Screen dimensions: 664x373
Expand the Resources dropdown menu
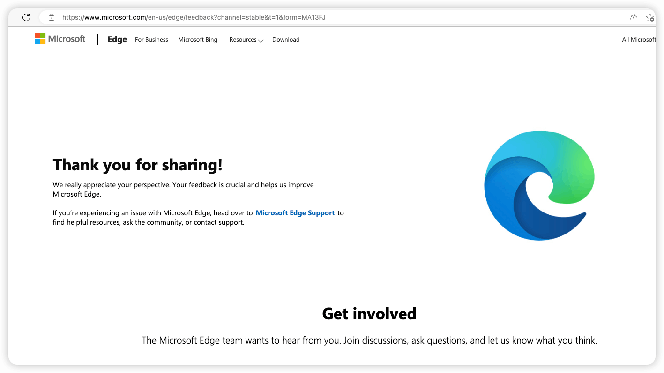246,40
